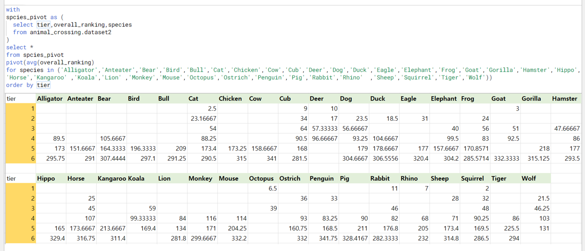Click the 'pivot(avg(overall_ranking)' code line
Image resolution: width=585 pixels, height=251 pixels.
coord(49,63)
